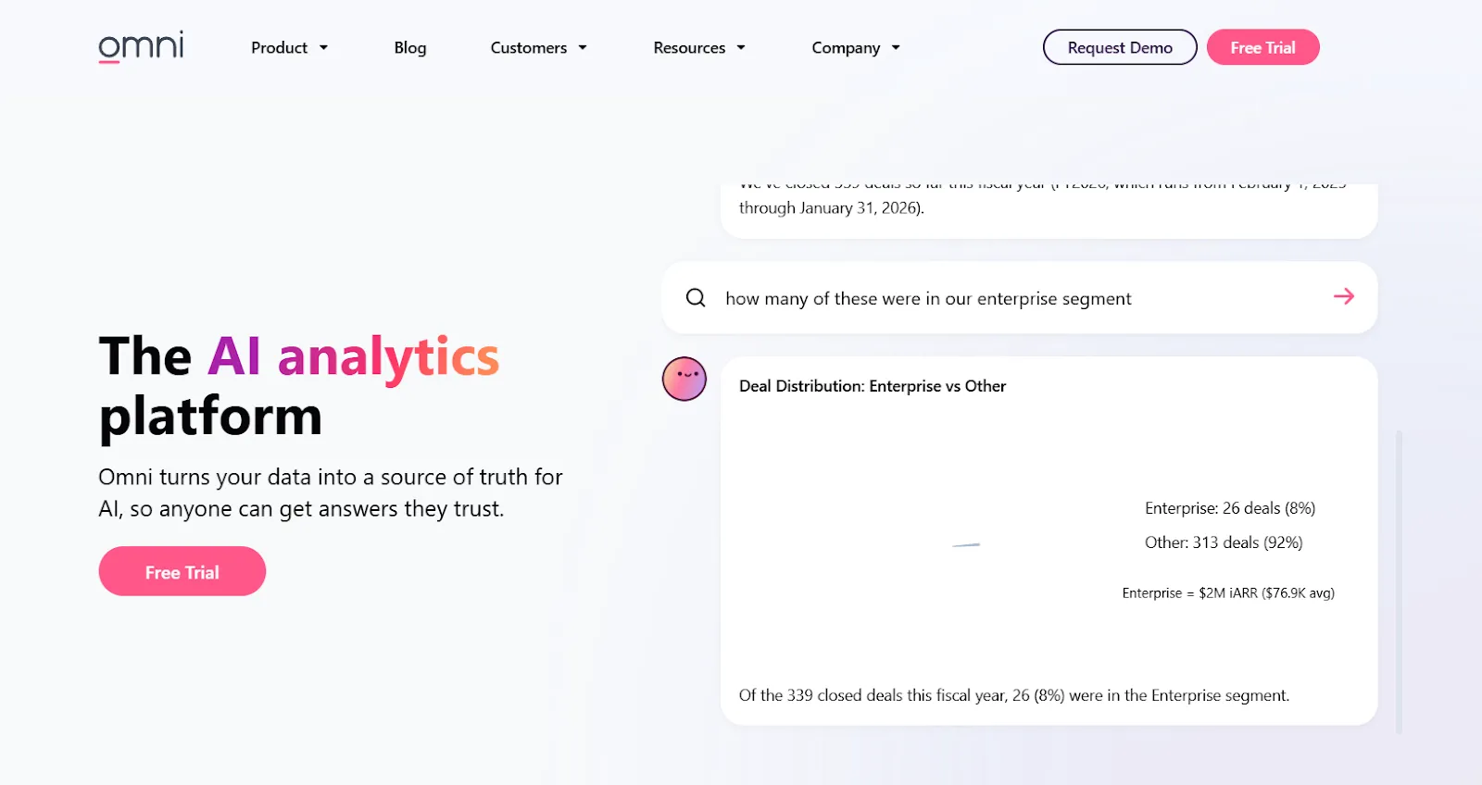Expand the Product dropdown arrow
The width and height of the screenshot is (1482, 785).
pos(323,48)
